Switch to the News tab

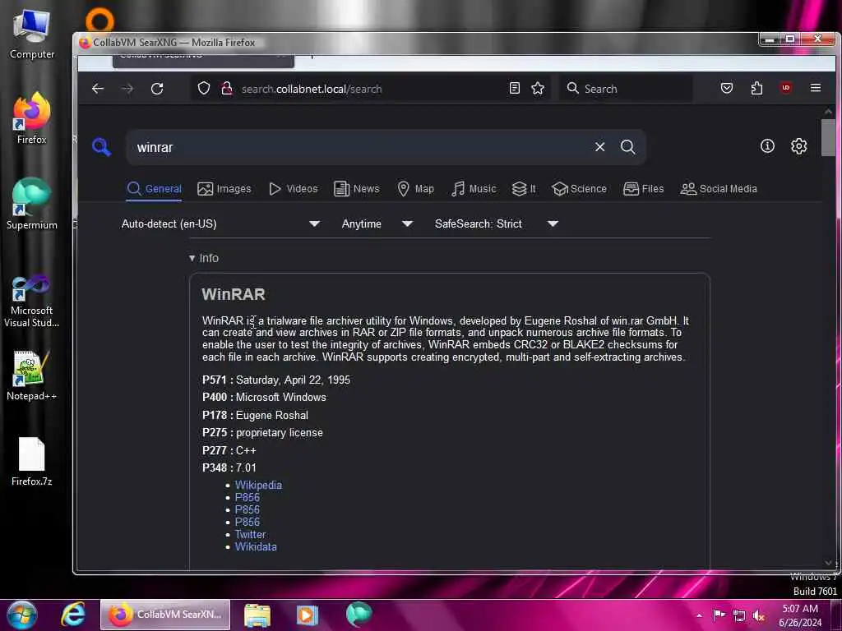(357, 189)
